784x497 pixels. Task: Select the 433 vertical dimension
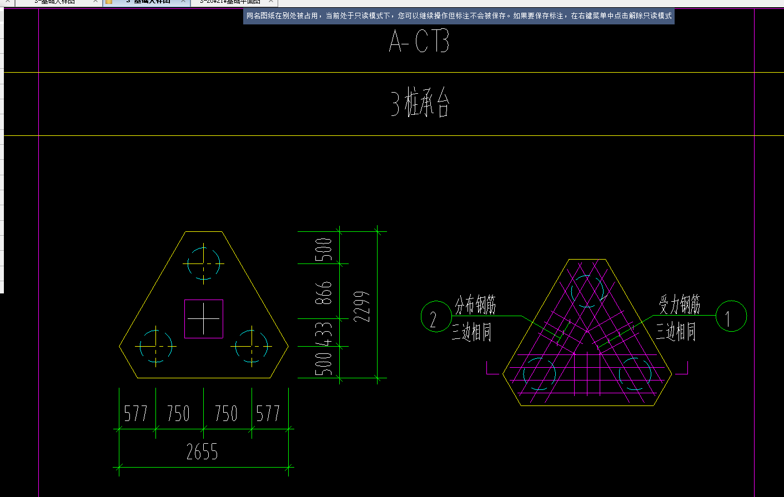pyautogui.click(x=323, y=333)
